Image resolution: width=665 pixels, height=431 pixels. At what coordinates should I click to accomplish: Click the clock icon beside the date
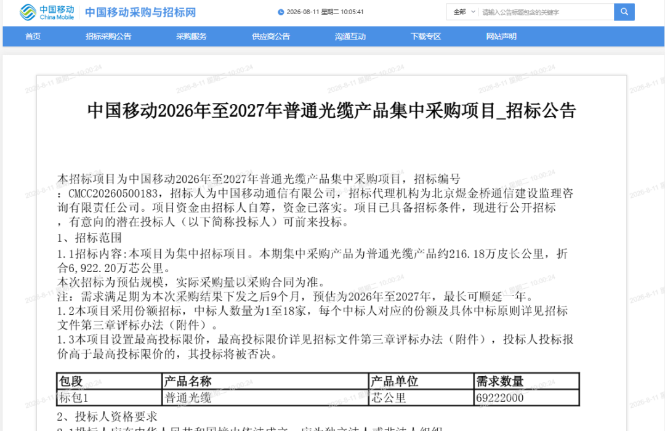click(281, 12)
